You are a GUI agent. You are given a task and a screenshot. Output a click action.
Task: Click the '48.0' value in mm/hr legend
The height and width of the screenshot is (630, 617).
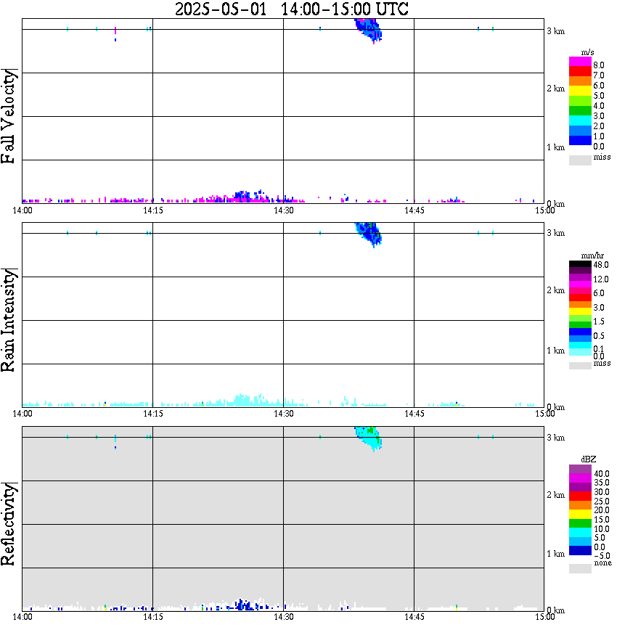click(601, 265)
